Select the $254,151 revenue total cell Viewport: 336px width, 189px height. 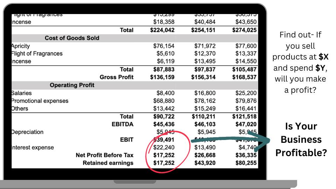[203, 30]
